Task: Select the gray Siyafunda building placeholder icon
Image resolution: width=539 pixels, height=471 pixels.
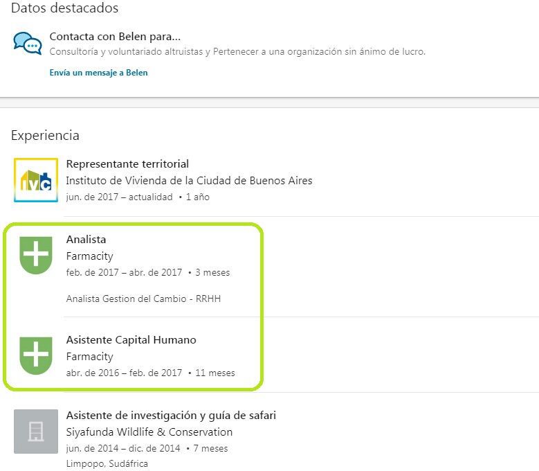Action: click(36, 432)
